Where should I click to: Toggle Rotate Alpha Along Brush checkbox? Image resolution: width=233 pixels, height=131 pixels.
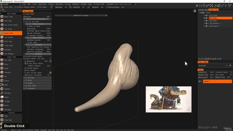click(x=28, y=31)
